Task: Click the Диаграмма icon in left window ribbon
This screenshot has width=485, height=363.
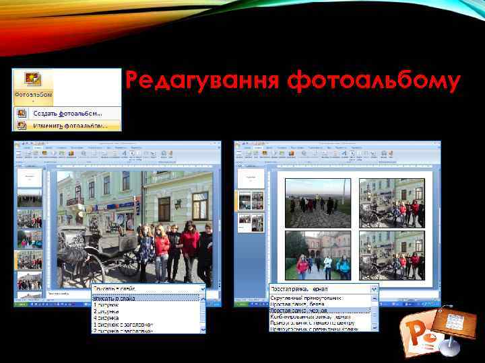Action: pos(71,153)
